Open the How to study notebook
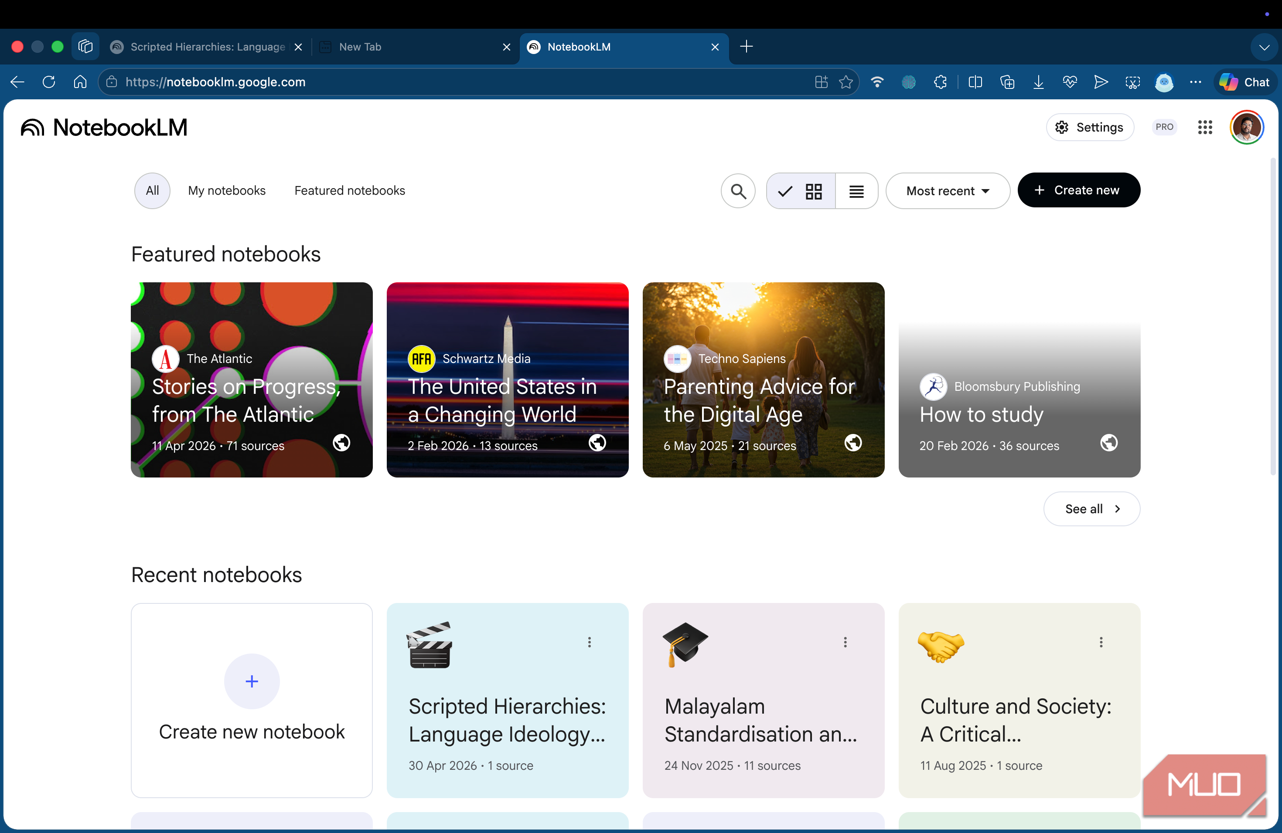 click(1019, 380)
